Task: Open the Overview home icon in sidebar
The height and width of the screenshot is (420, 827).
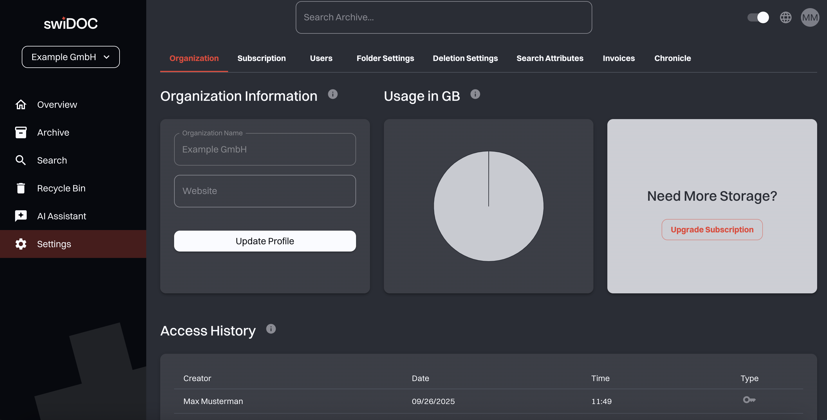Action: tap(21, 104)
